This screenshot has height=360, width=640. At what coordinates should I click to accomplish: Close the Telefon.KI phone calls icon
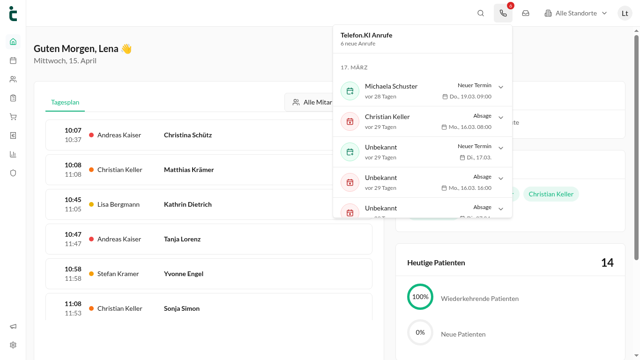503,13
